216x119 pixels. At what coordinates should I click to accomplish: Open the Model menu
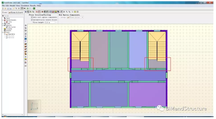[12, 6]
